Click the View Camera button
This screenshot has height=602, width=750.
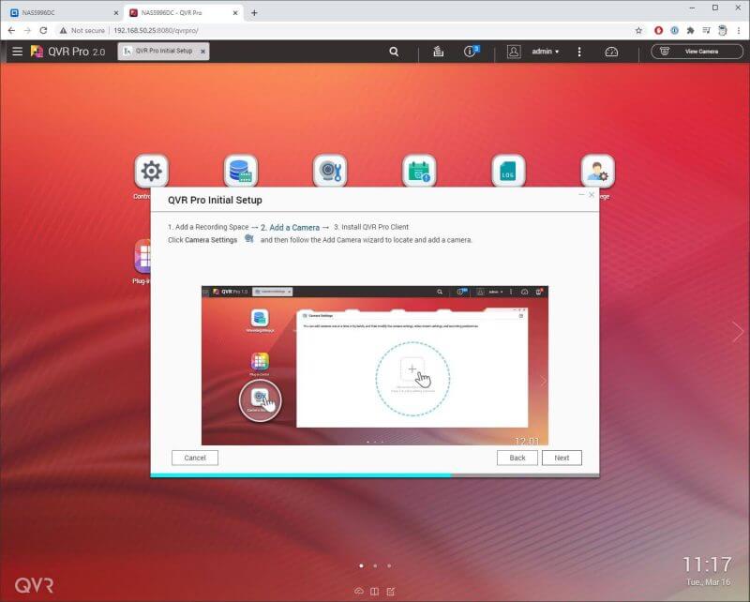(x=696, y=52)
